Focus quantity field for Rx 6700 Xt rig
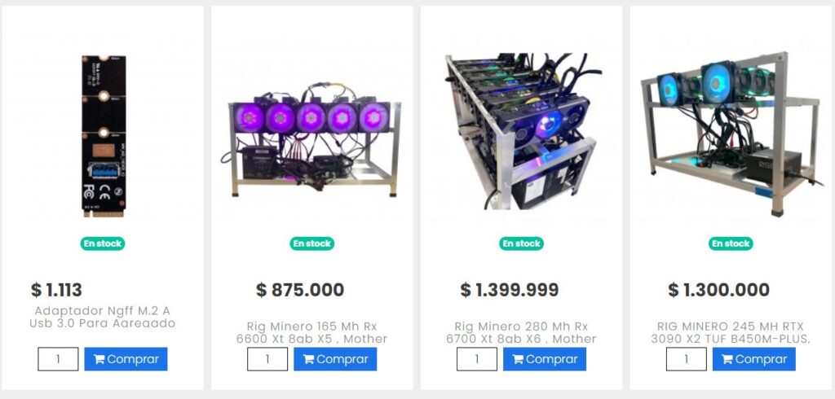This screenshot has height=399, width=835. click(476, 359)
